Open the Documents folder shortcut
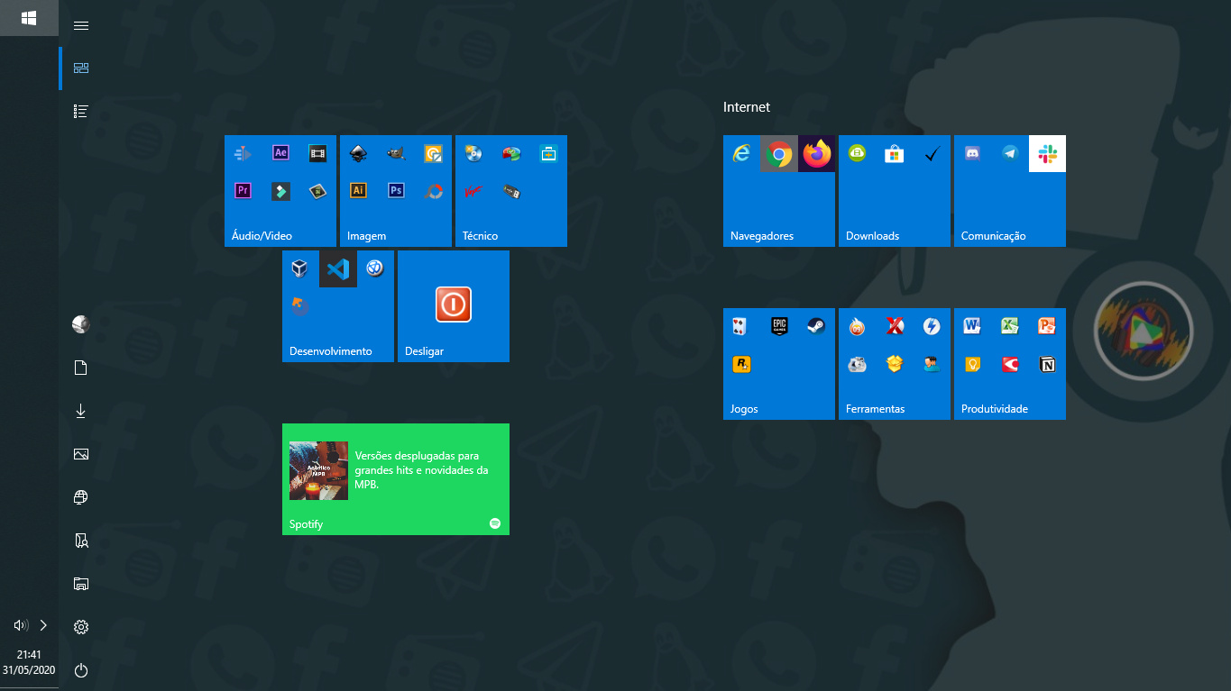 click(x=81, y=368)
